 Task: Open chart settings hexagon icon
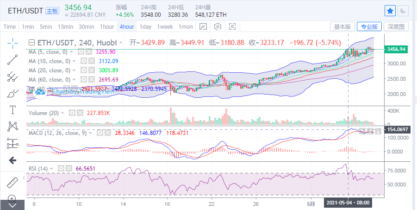(x=218, y=26)
